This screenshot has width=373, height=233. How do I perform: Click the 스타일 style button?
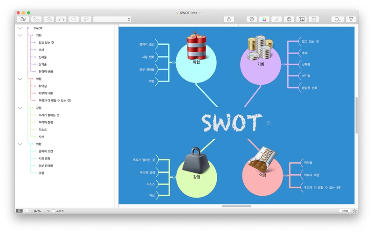(345, 211)
